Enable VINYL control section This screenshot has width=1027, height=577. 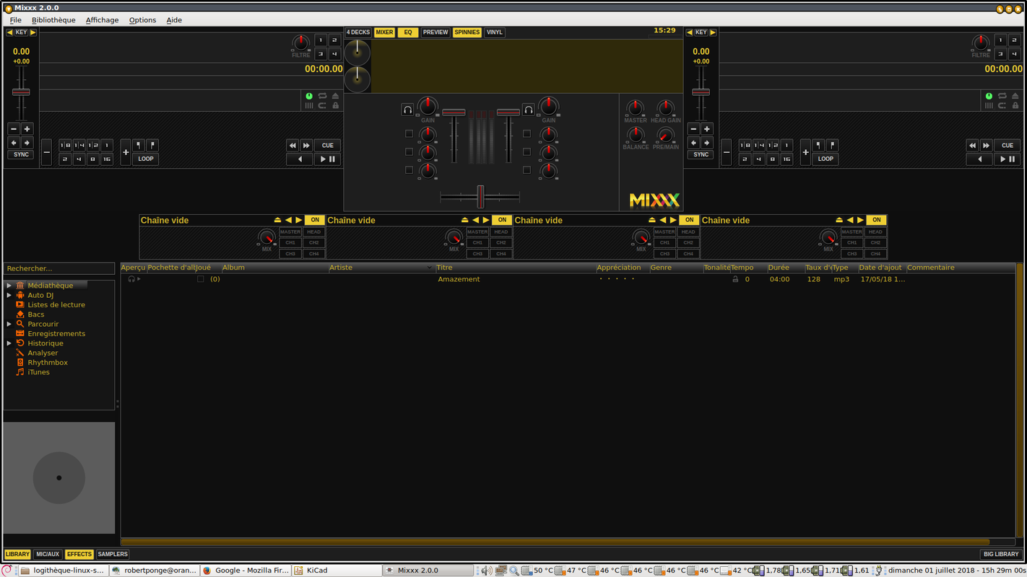click(x=495, y=32)
